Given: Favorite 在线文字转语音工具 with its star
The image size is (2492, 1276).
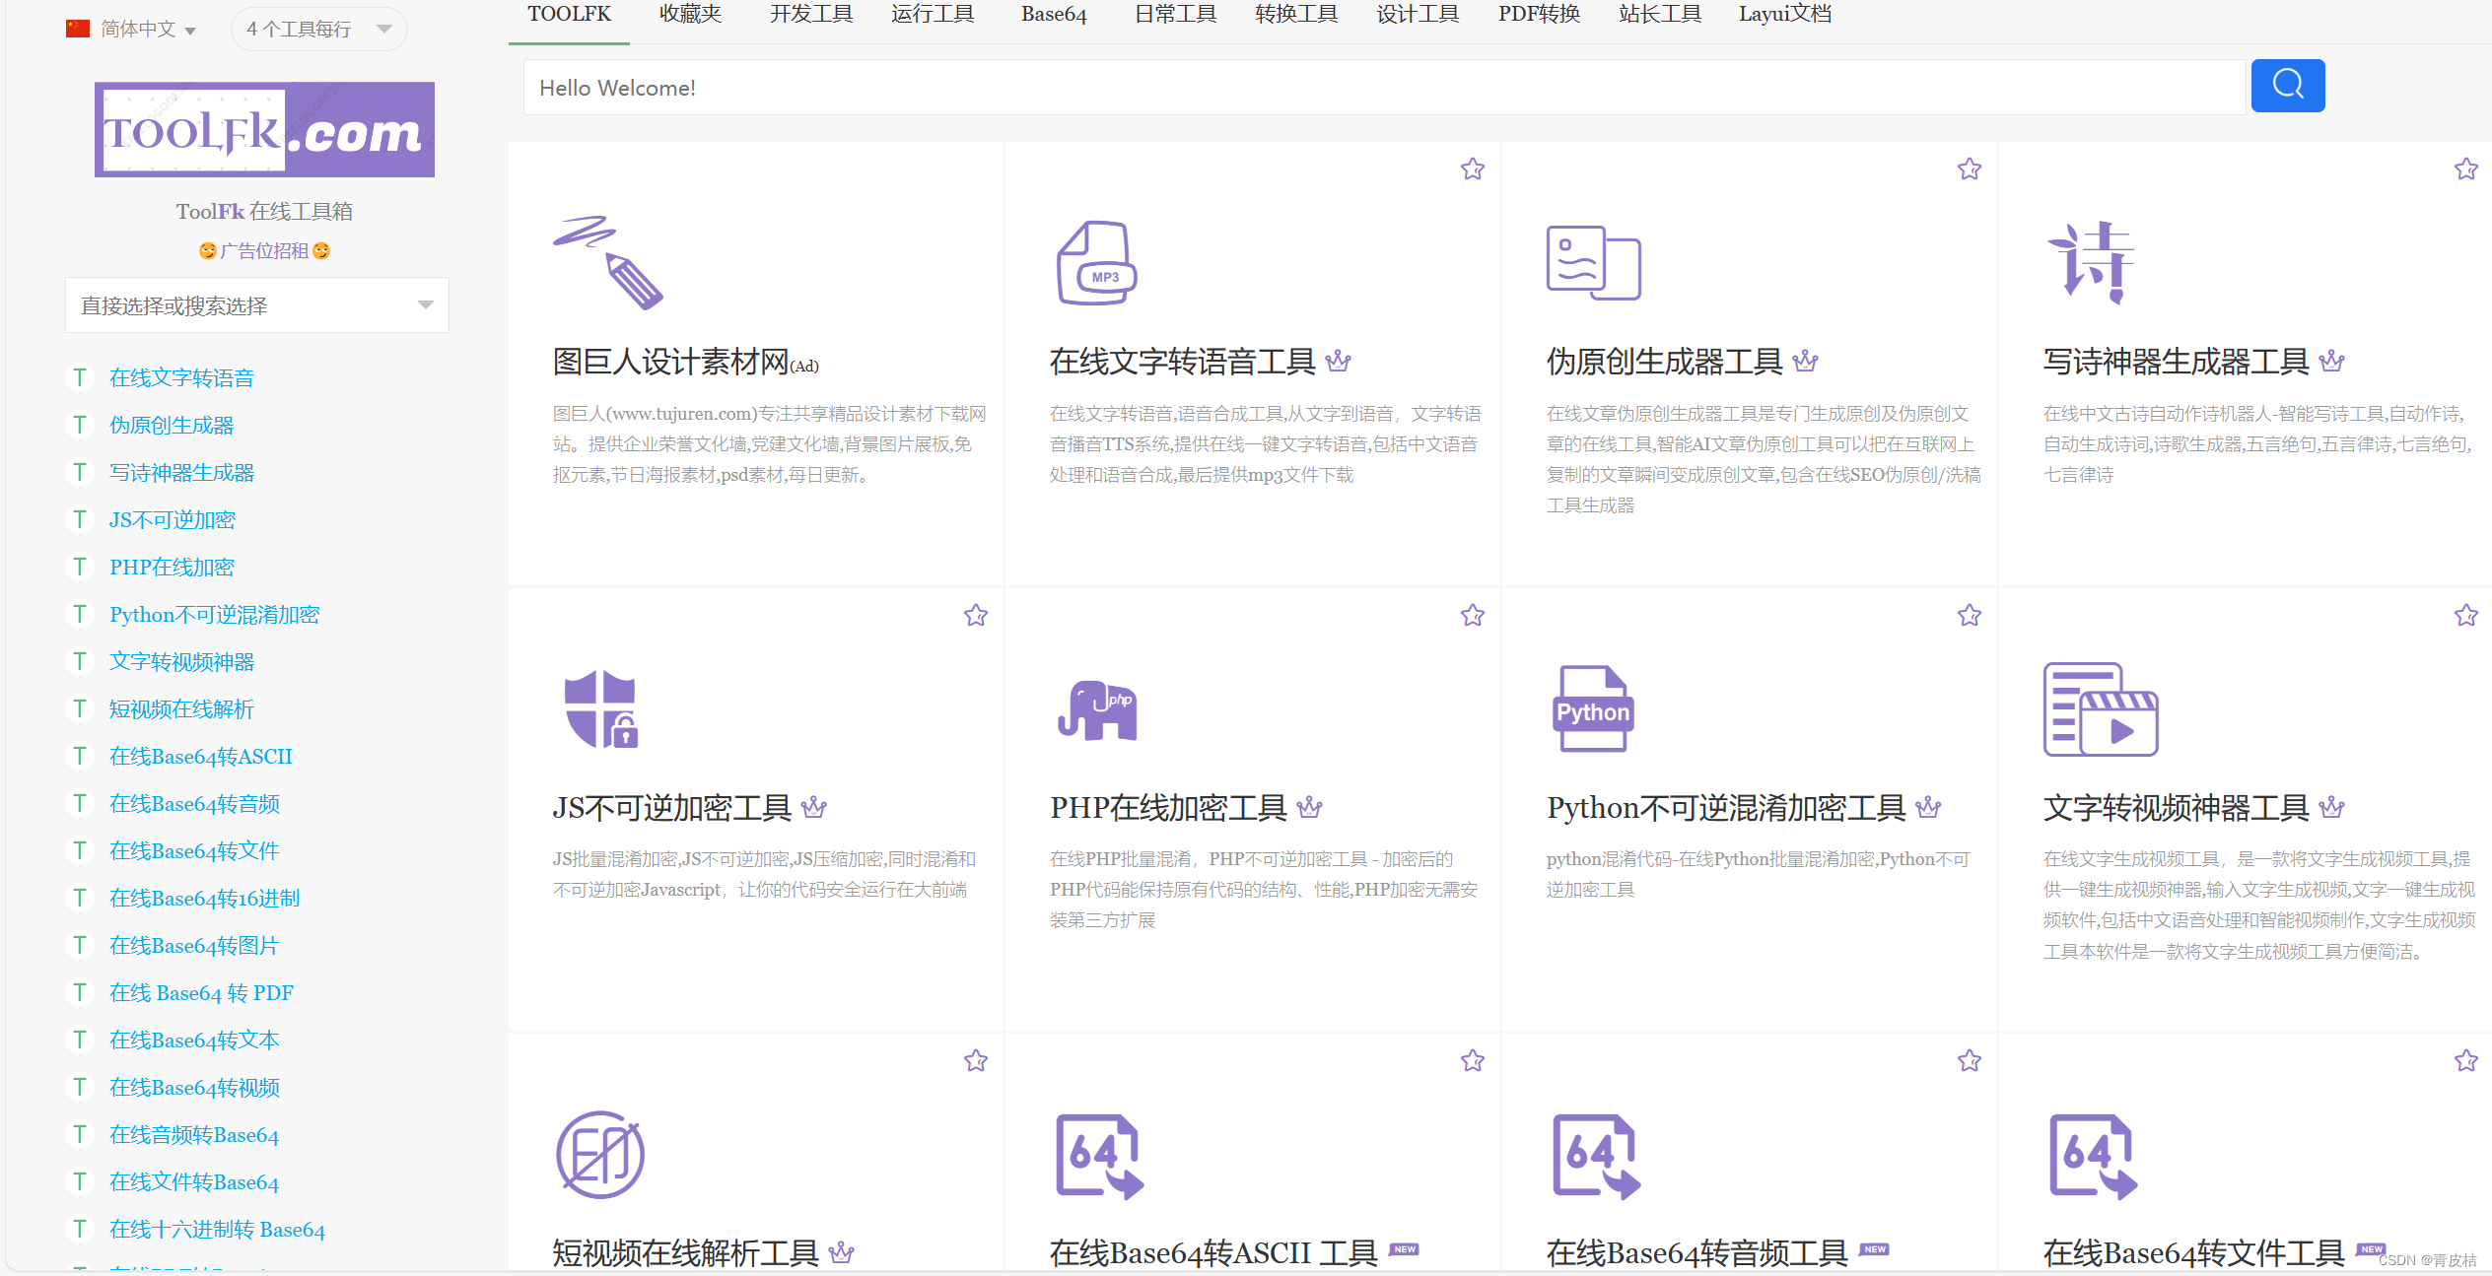Looking at the screenshot, I should coord(1473,168).
